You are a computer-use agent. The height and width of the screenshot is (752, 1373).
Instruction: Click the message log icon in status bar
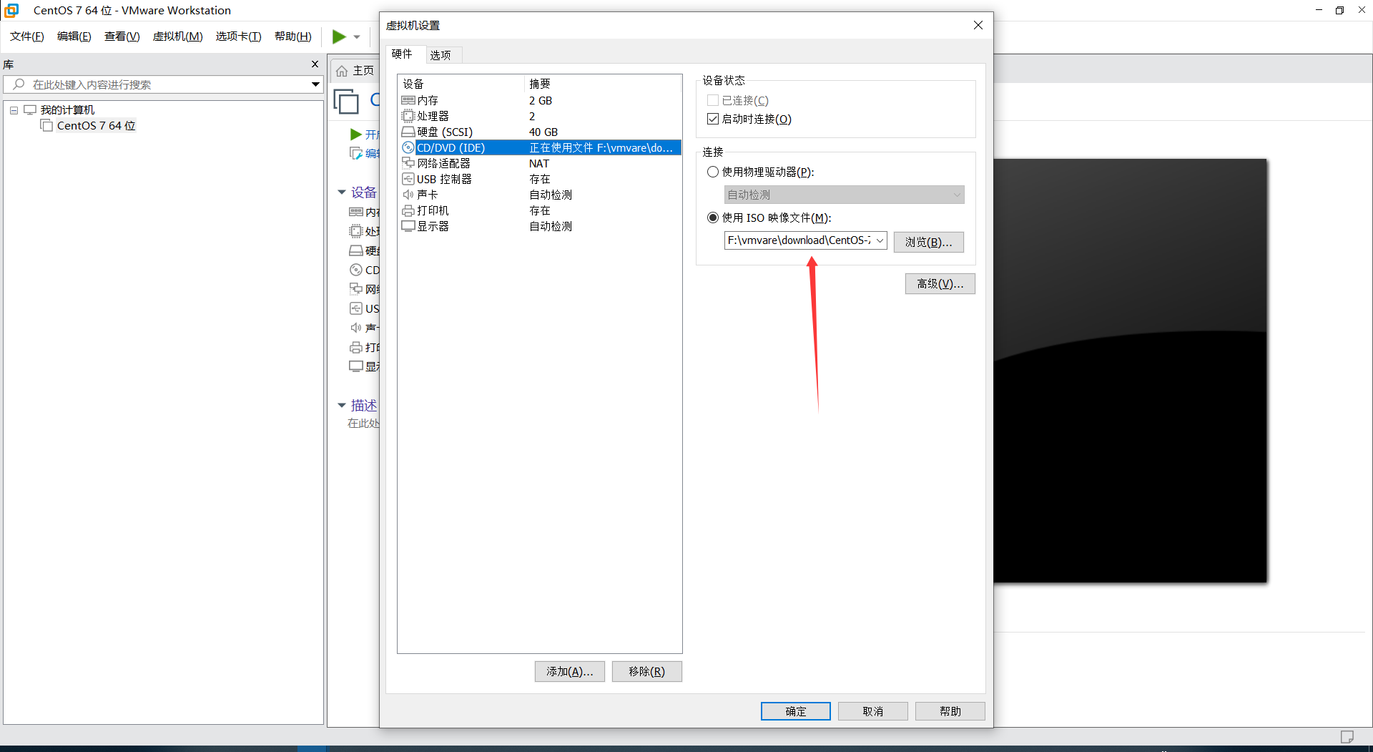[1347, 737]
